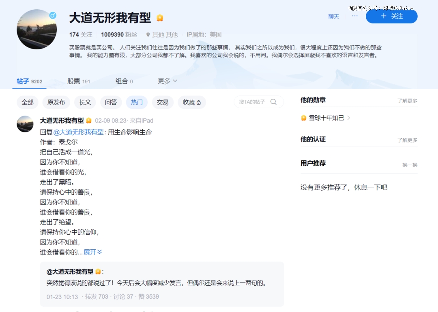
Task: Click the location pin icon in profile
Action: (x=148, y=35)
